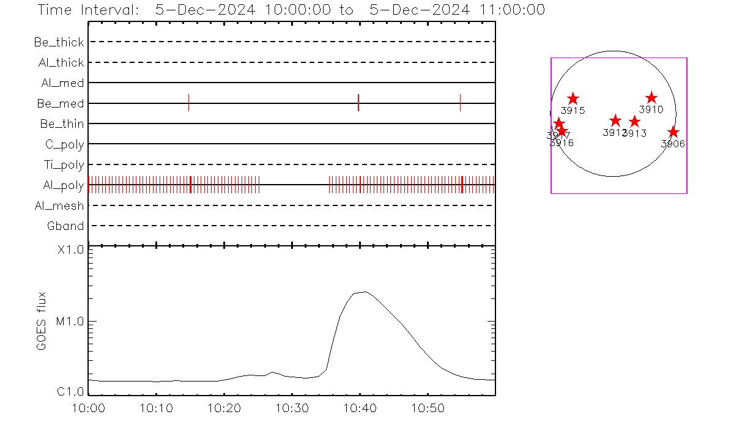Click the M1.0 label on flux axis
The height and width of the screenshot is (428, 734).
tap(70, 322)
